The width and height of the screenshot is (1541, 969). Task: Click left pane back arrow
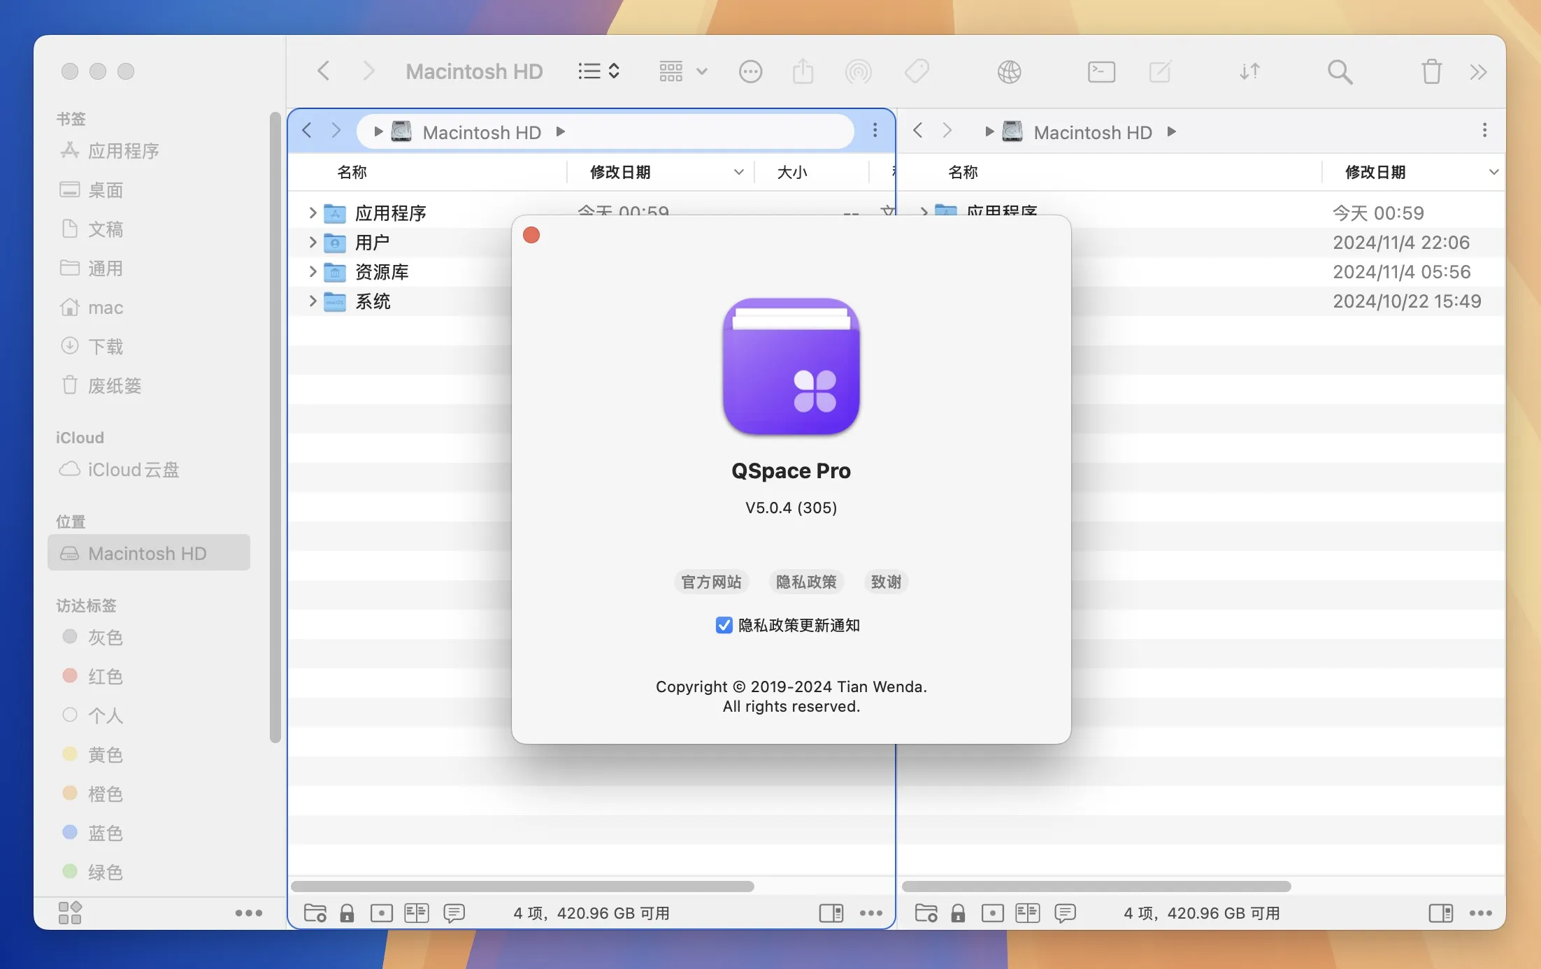tap(307, 130)
